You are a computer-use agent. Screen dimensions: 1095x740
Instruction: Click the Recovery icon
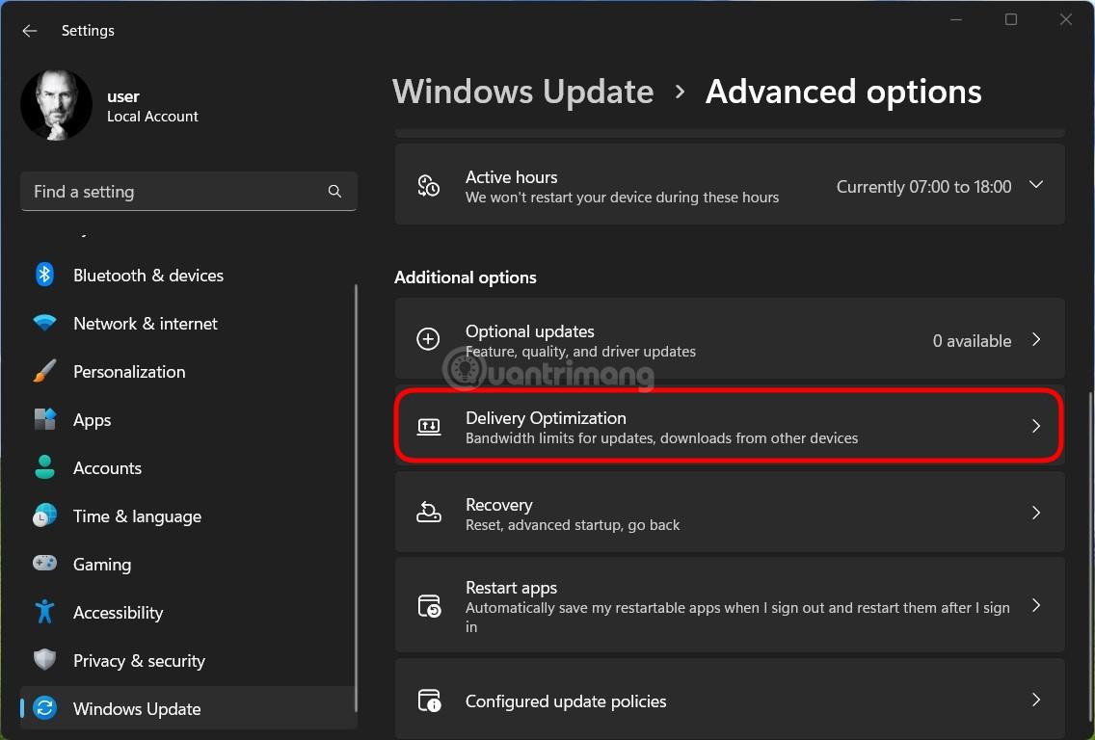(x=428, y=513)
